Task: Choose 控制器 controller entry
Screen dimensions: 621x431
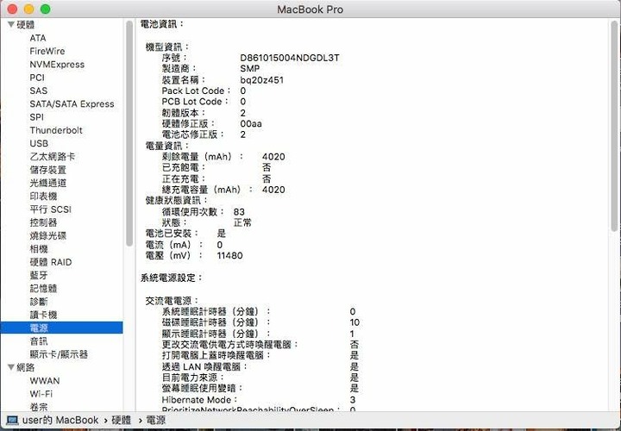Action: [x=43, y=222]
